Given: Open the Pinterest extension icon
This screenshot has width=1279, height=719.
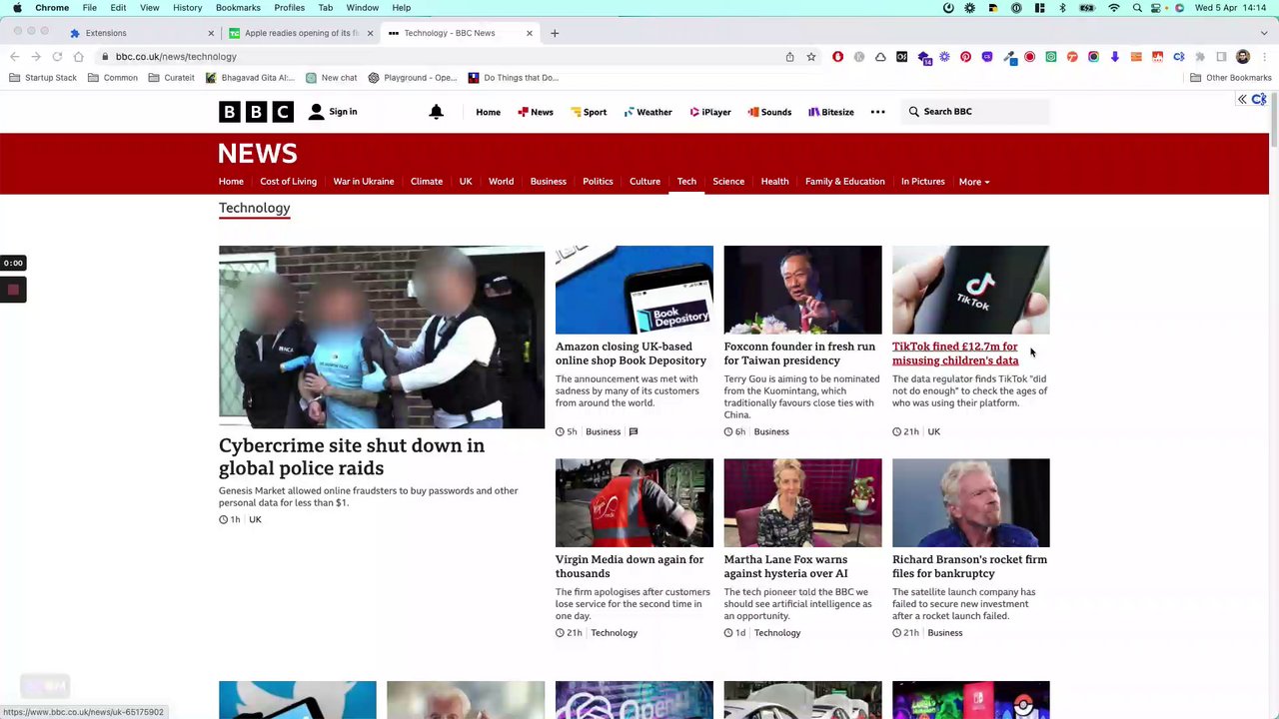Looking at the screenshot, I should coord(965,57).
